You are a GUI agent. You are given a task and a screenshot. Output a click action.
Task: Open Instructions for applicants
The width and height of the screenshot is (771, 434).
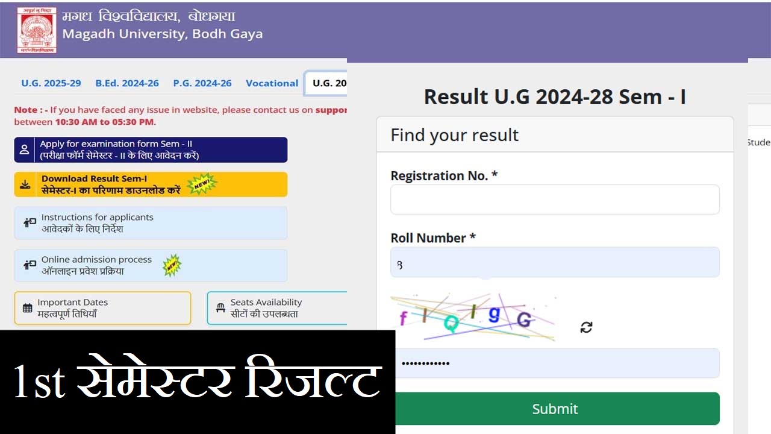point(151,223)
